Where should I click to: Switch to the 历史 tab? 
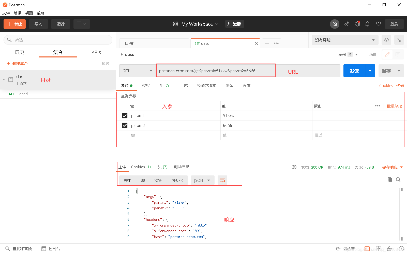coord(20,52)
